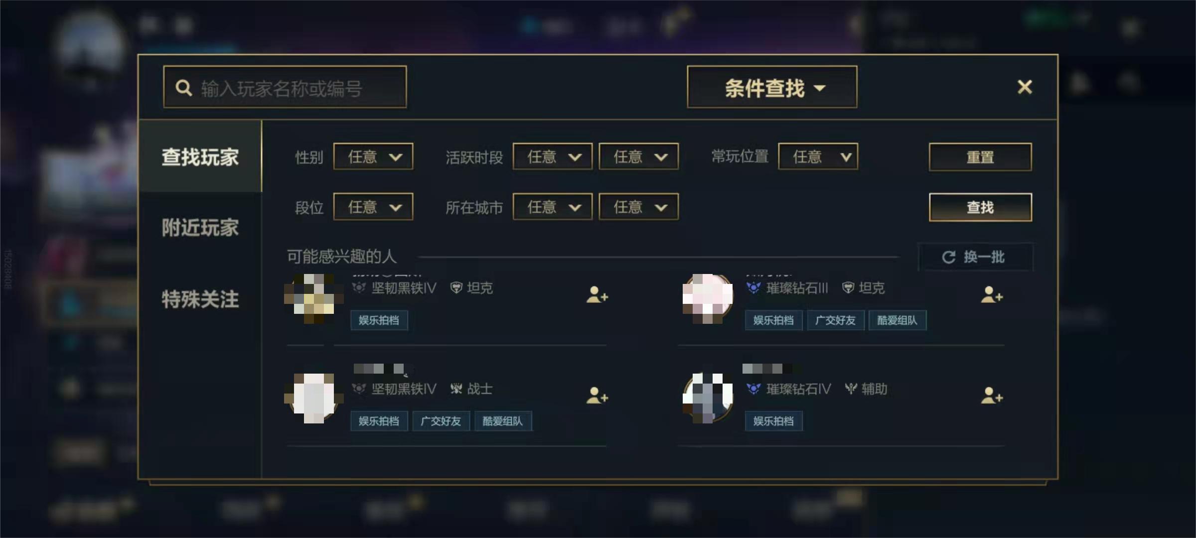Click the 查找 search button
This screenshot has height=538, width=1196.
point(980,207)
